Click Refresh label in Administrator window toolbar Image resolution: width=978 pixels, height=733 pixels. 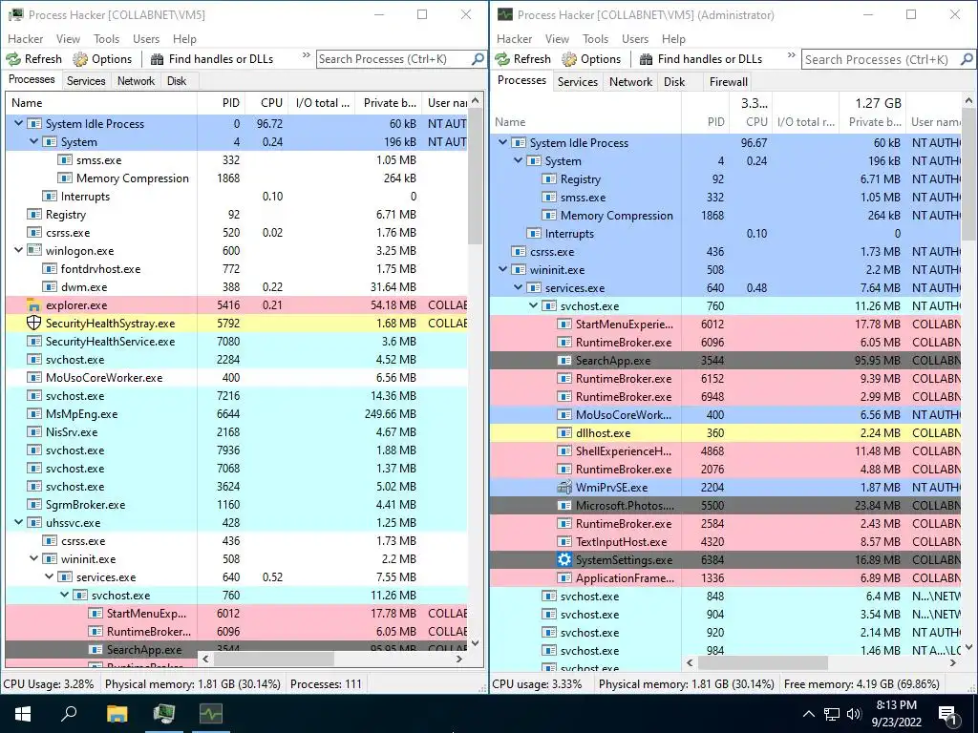532,59
